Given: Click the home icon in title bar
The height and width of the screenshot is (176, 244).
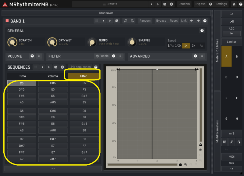Looking at the screenshot, I should tap(234, 4).
